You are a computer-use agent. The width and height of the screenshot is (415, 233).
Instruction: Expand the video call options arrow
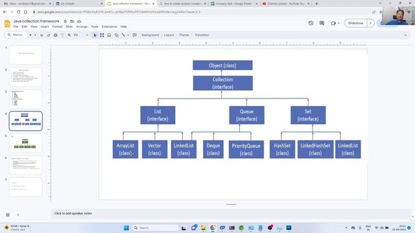click(x=338, y=23)
